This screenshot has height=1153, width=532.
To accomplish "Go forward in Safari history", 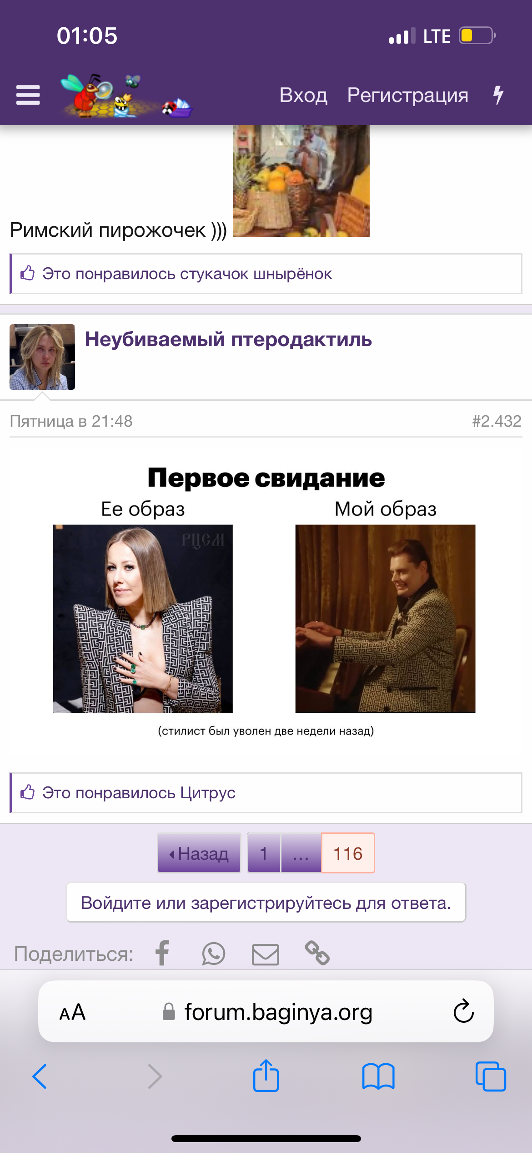I will point(155,1076).
